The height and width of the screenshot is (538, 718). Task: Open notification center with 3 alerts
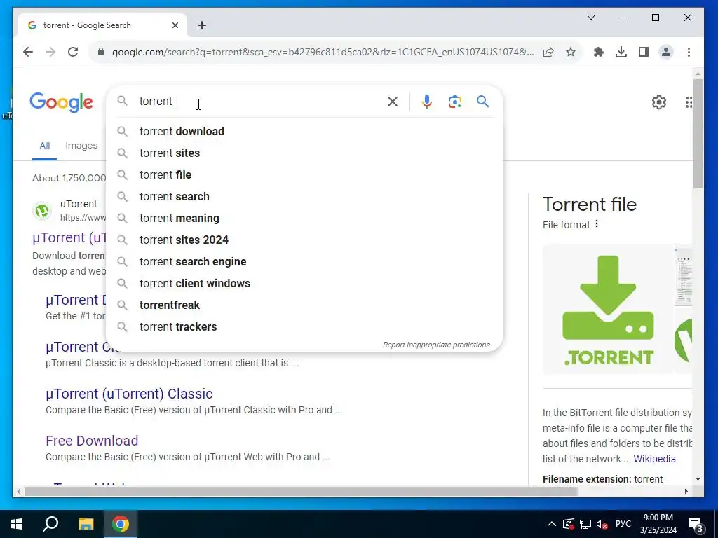point(696,525)
